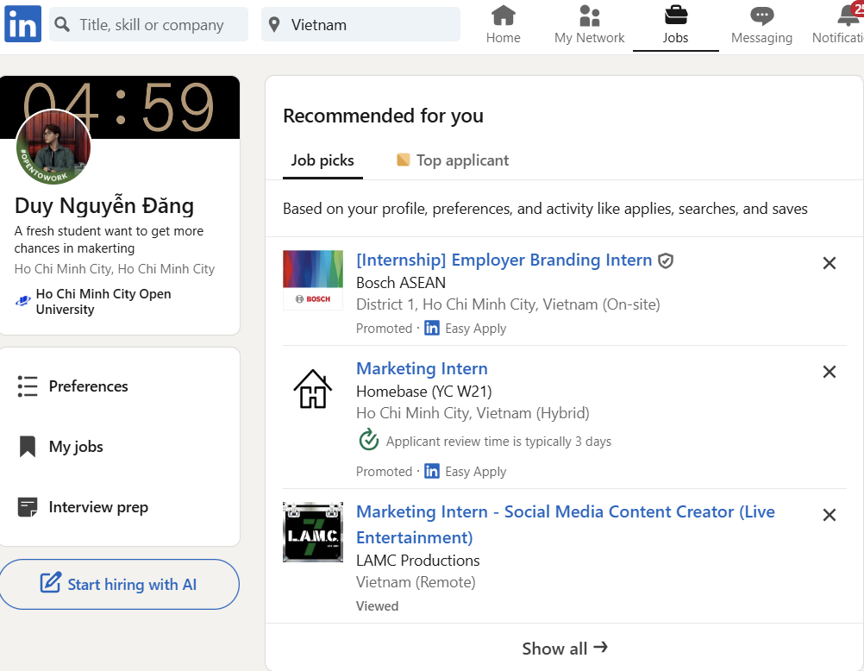
Task: Open Notifications bell icon
Action: click(848, 16)
